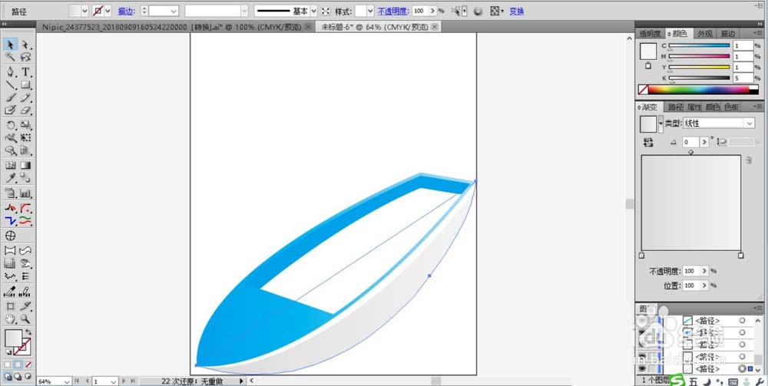
Task: Click the C cyan slider in color panel
Action: (700, 45)
